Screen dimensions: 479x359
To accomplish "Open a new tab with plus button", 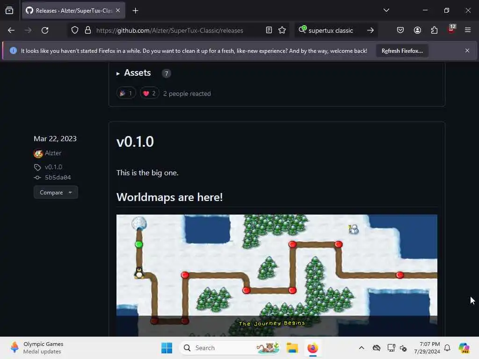I will click(135, 11).
